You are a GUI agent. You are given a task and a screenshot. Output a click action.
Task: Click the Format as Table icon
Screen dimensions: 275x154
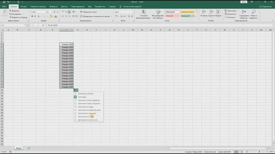158,12
